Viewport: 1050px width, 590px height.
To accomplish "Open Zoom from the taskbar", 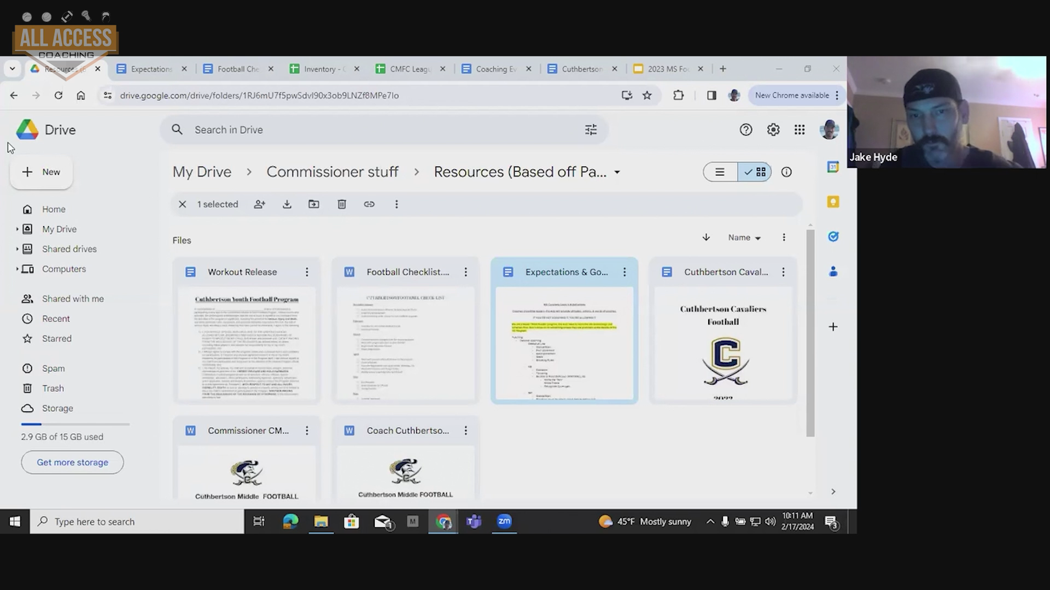I will tap(504, 522).
